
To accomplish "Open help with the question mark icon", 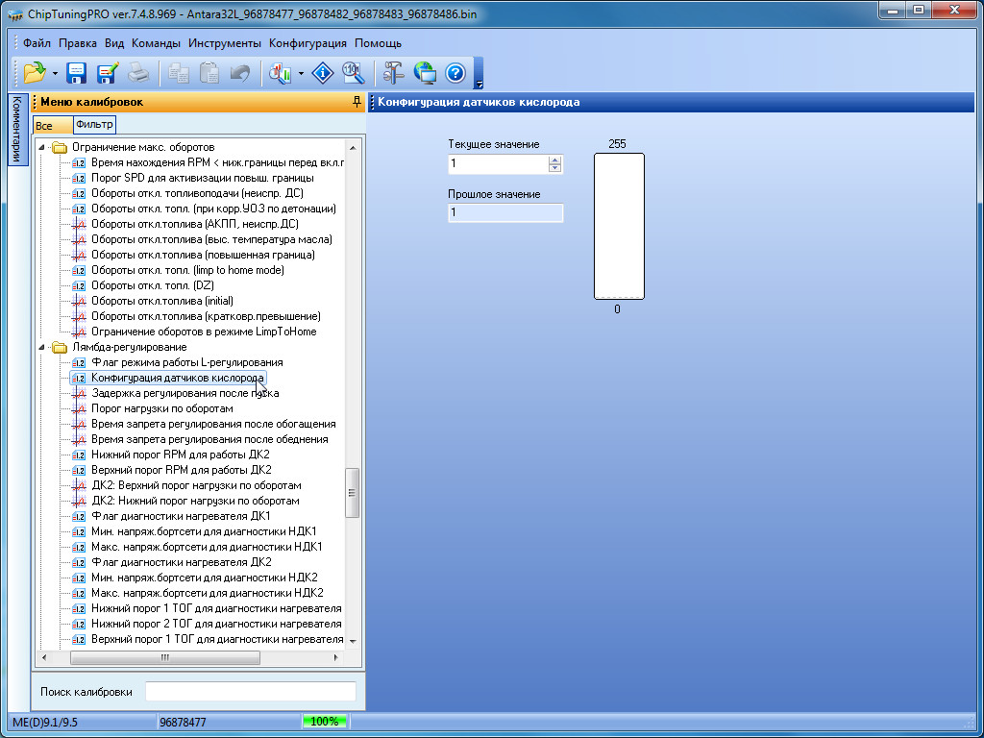I will [x=455, y=72].
